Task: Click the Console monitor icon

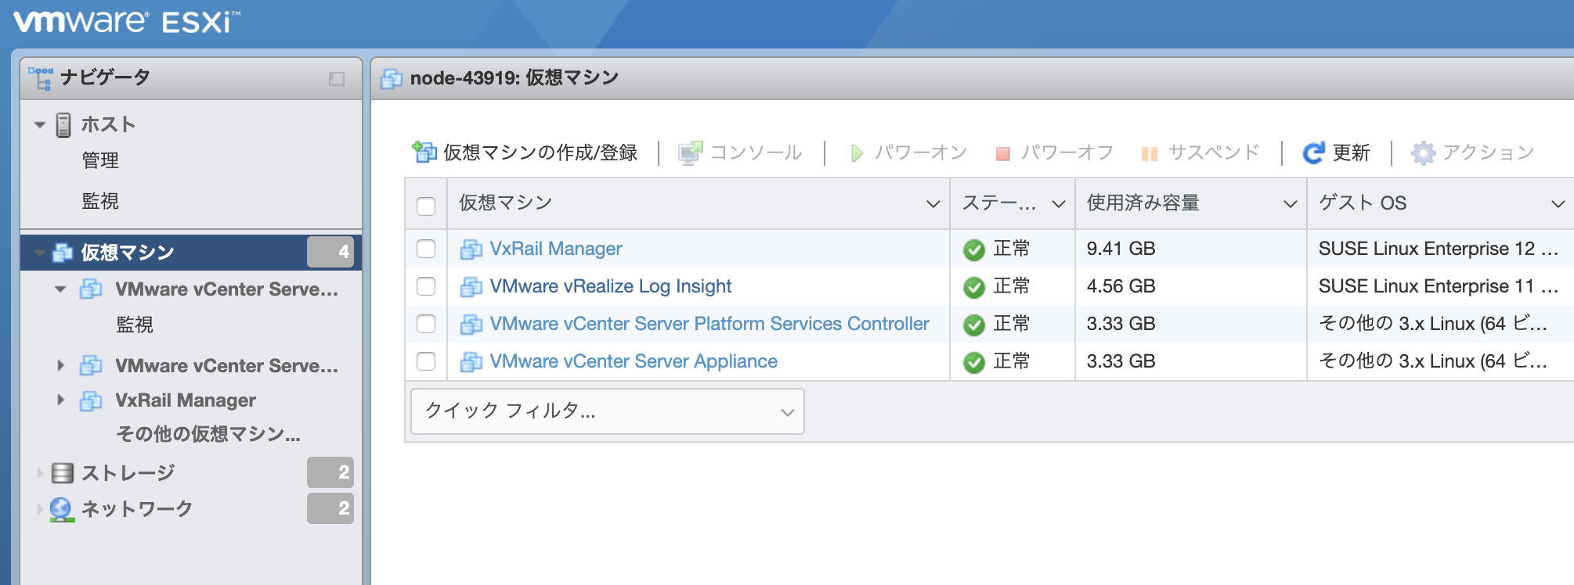Action: pyautogui.click(x=690, y=153)
